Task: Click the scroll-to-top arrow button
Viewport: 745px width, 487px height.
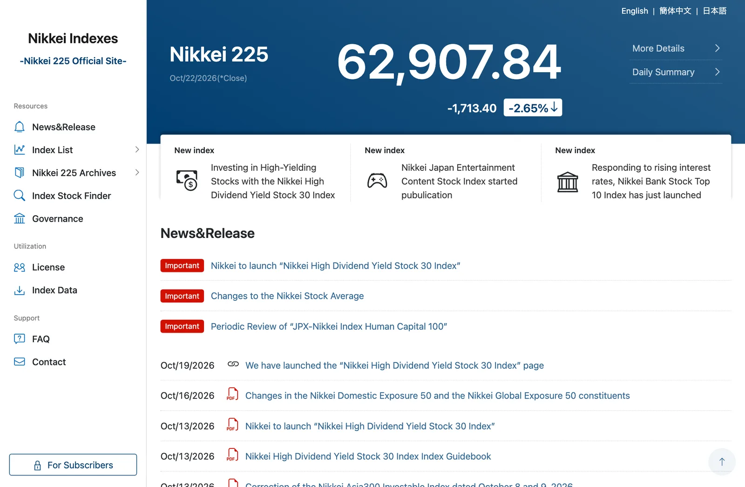Action: click(722, 461)
